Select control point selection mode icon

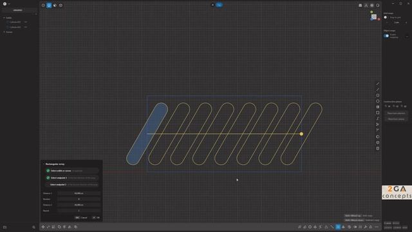(43, 5)
